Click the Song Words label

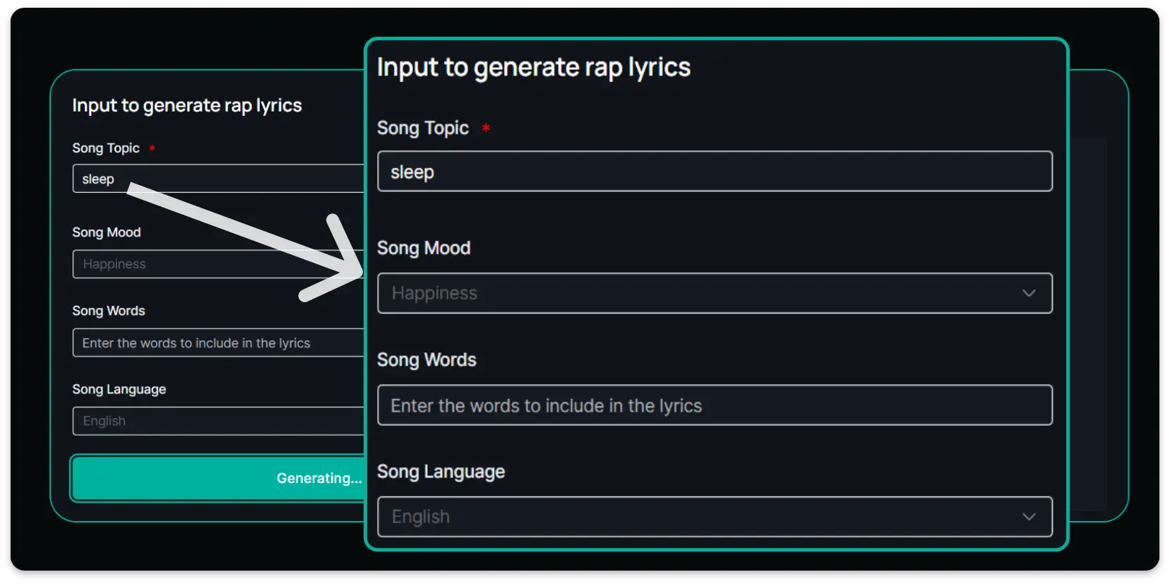426,359
